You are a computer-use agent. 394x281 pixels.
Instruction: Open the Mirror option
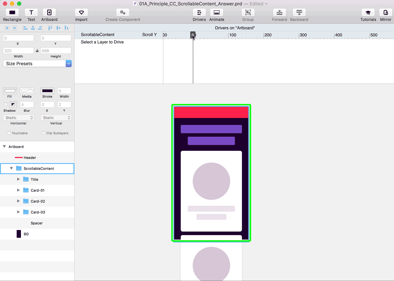pos(386,13)
